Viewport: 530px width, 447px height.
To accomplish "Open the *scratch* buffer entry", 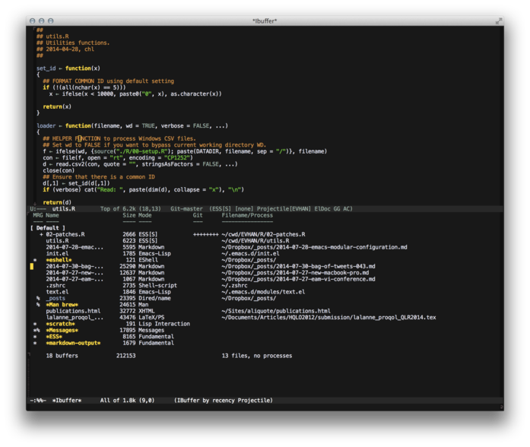I will point(61,323).
